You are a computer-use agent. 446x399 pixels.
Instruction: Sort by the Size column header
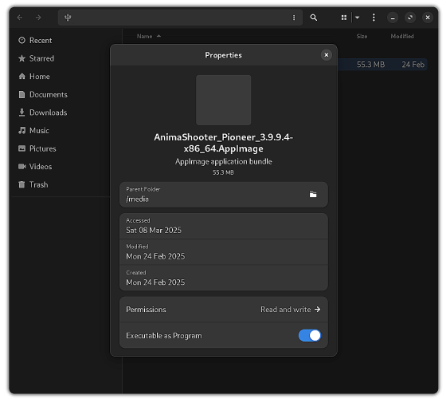362,36
